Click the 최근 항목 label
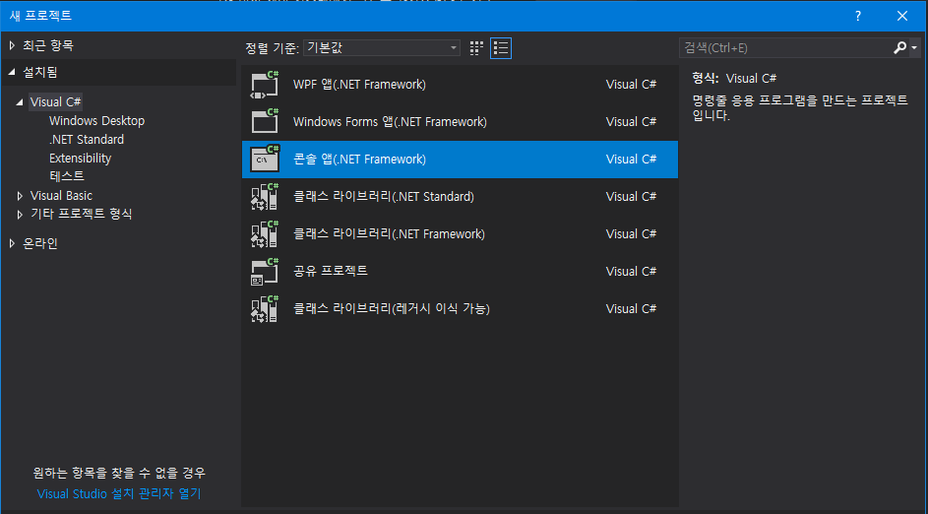This screenshot has height=514, width=928. 48,45
